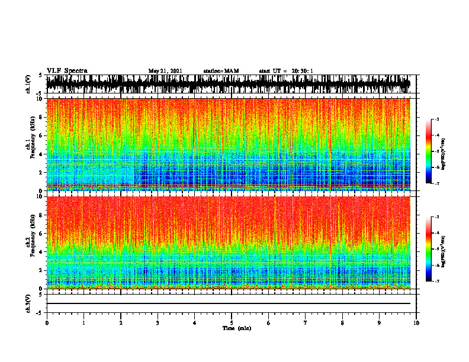This screenshot has width=469, height=362.
Task: Click the "station=MAM" header label
Action: tap(221, 71)
